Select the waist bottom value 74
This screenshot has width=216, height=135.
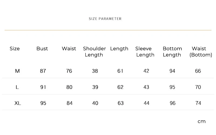tap(198, 103)
